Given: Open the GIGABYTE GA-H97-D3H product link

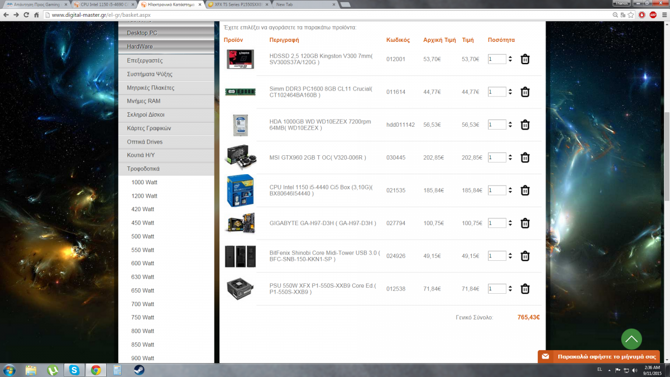Looking at the screenshot, I should point(323,223).
